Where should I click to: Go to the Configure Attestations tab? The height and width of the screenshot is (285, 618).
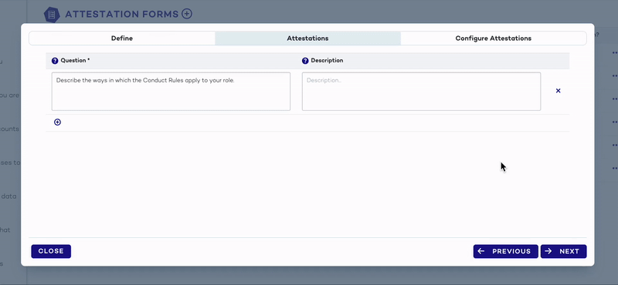(494, 39)
